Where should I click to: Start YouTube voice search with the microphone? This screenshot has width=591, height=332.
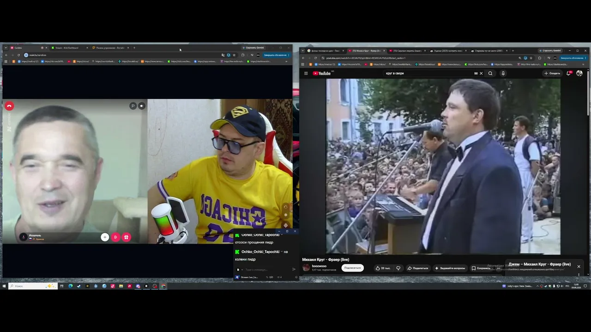pyautogui.click(x=503, y=73)
